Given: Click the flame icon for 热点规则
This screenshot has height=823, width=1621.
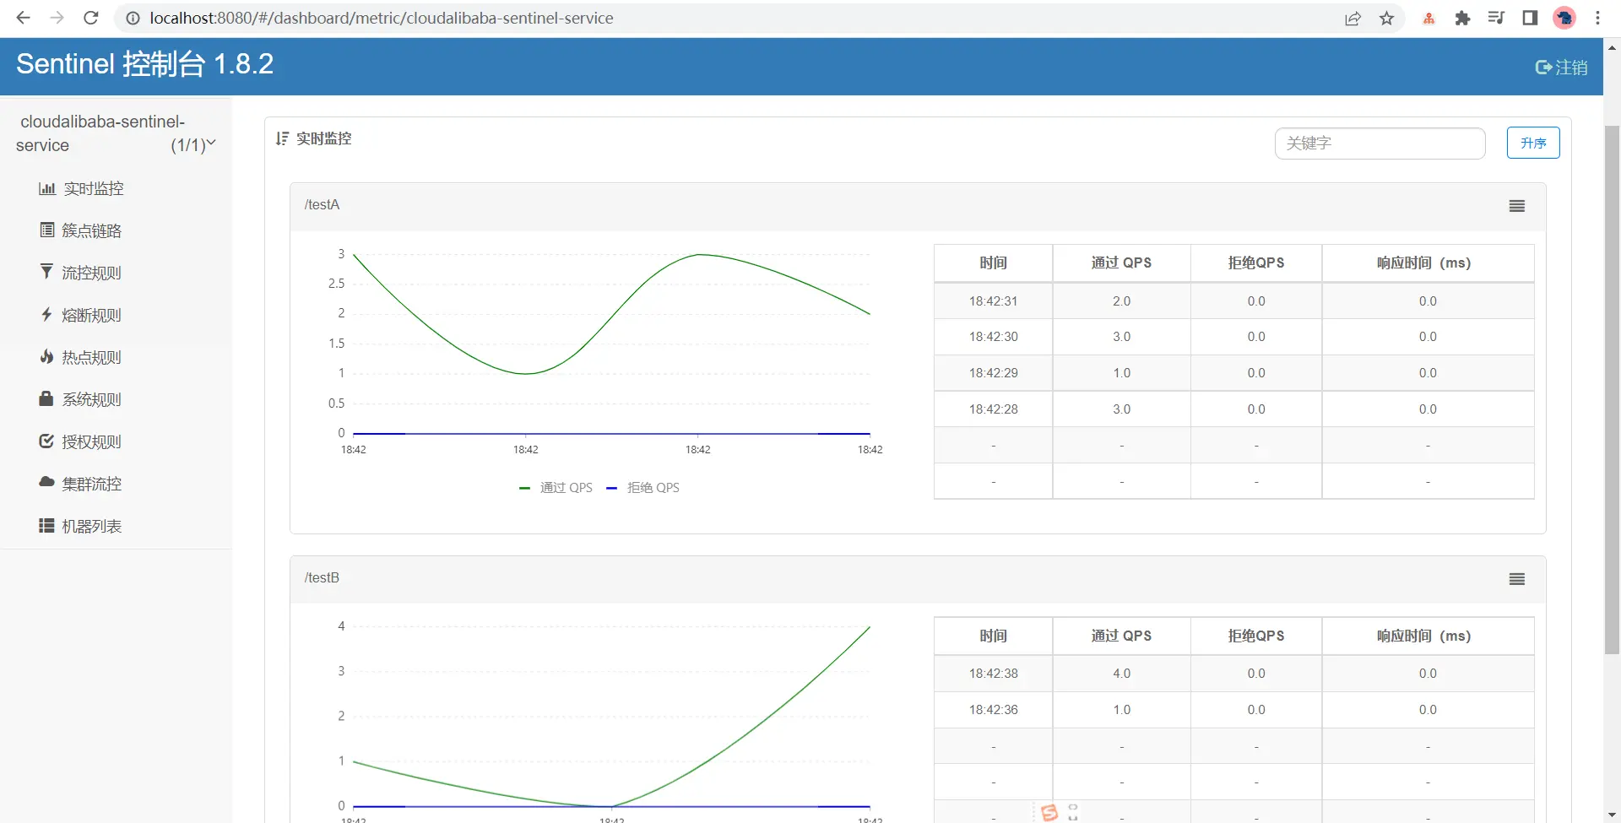Looking at the screenshot, I should (46, 356).
